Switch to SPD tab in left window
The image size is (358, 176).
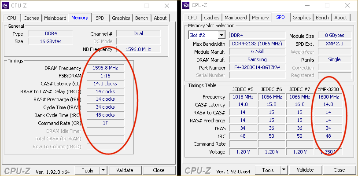[x=100, y=18]
